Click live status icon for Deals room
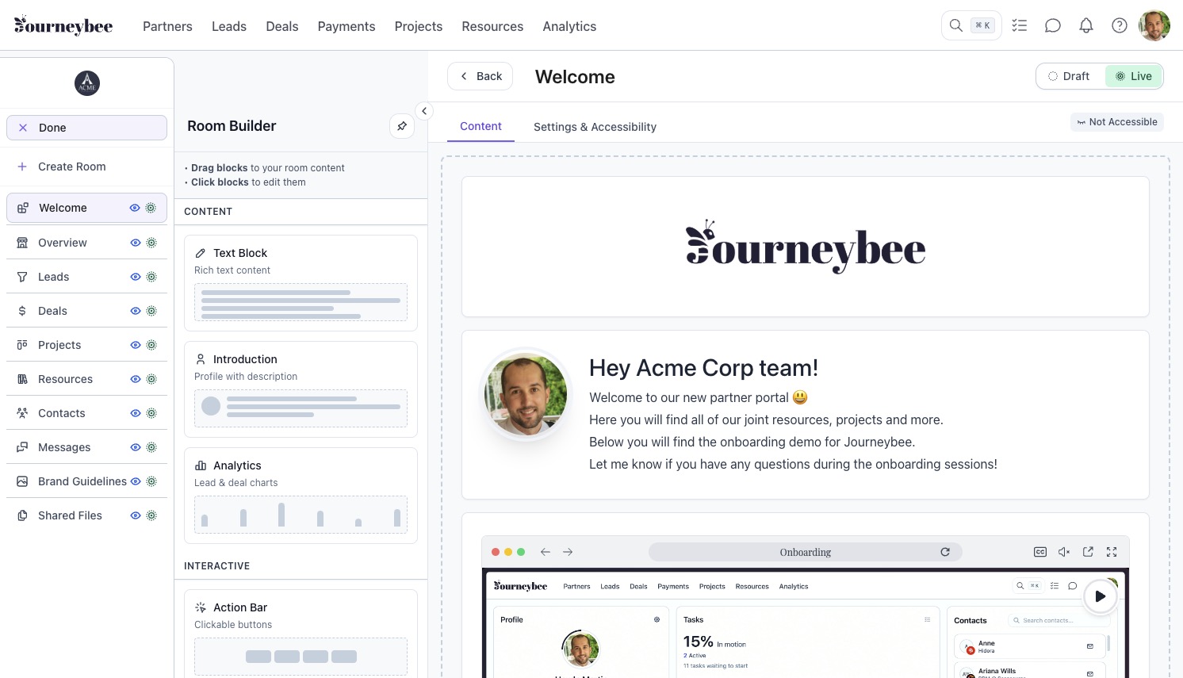Image resolution: width=1183 pixels, height=678 pixels. point(151,311)
